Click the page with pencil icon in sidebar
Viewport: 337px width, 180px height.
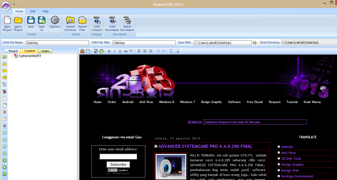pos(5,119)
